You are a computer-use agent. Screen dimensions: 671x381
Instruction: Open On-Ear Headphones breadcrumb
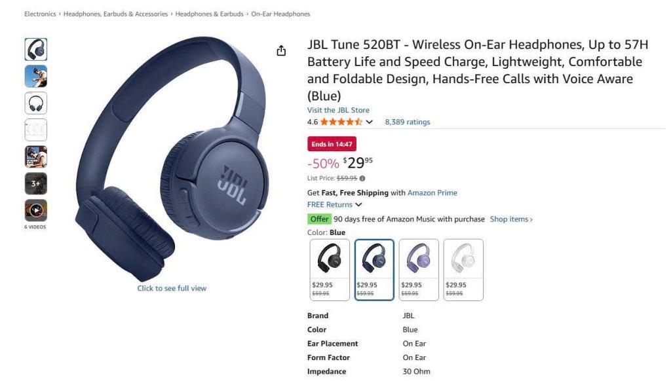click(x=280, y=14)
